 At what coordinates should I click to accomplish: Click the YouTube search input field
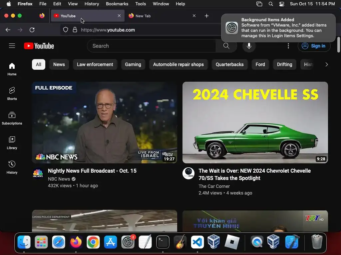pyautogui.click(x=152, y=46)
